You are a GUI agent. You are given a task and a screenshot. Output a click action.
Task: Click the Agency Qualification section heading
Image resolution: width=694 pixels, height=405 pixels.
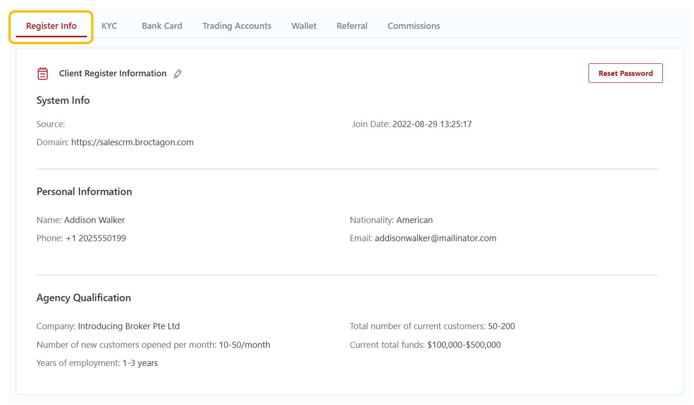[x=84, y=298]
